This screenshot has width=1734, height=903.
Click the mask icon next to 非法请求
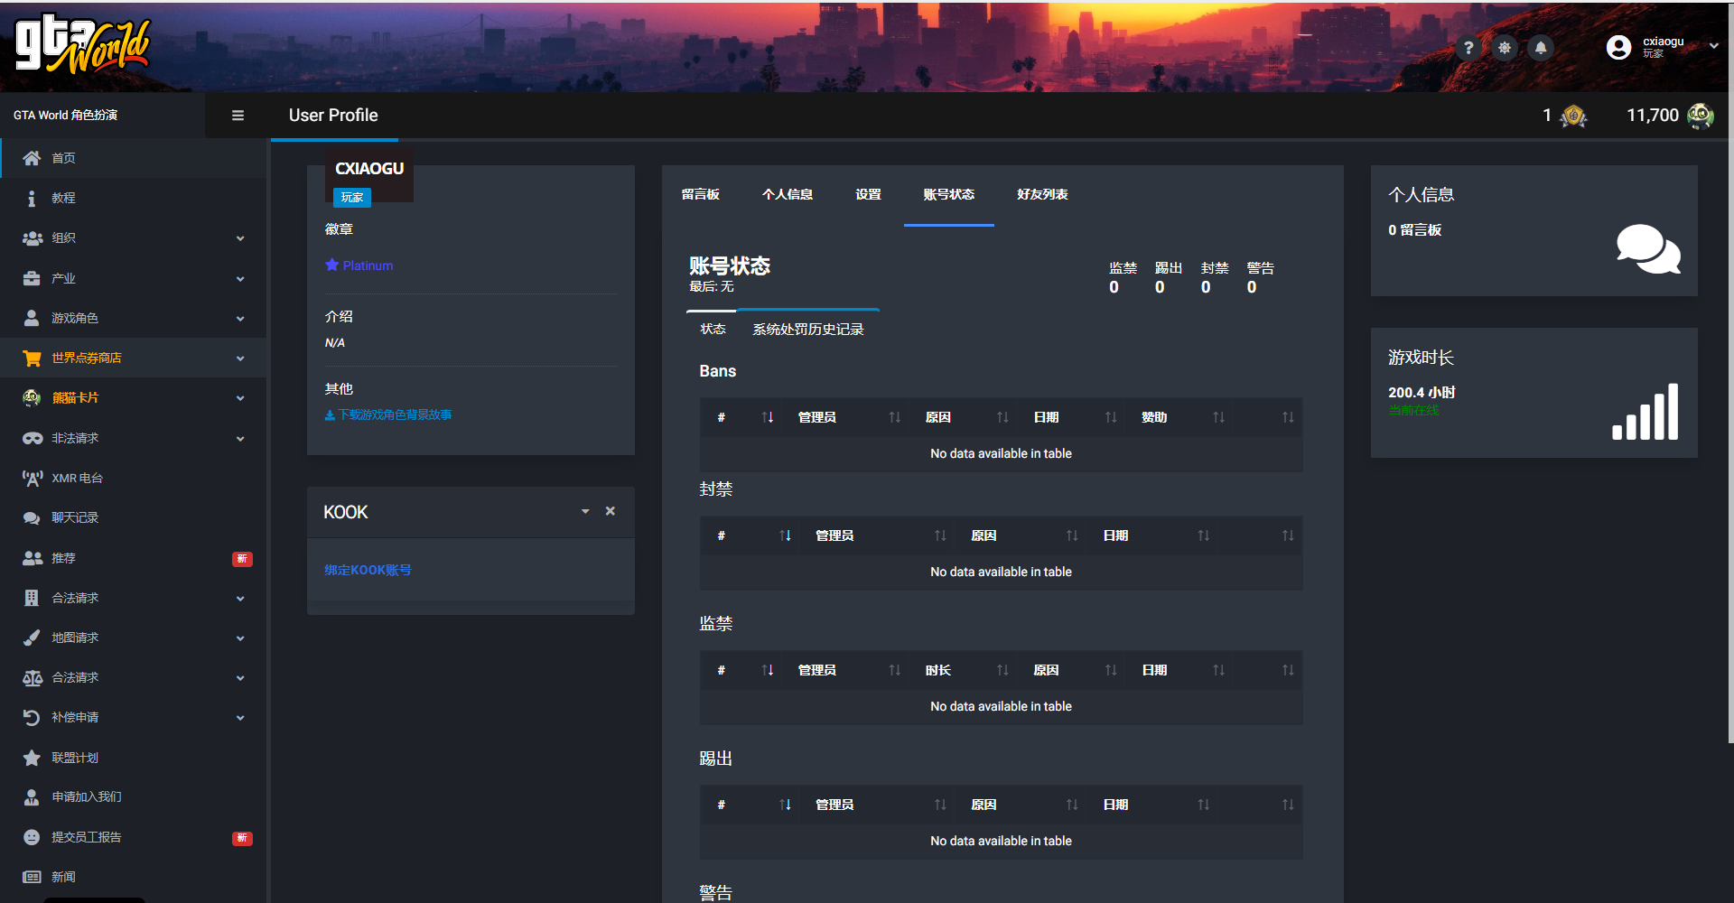(32, 438)
